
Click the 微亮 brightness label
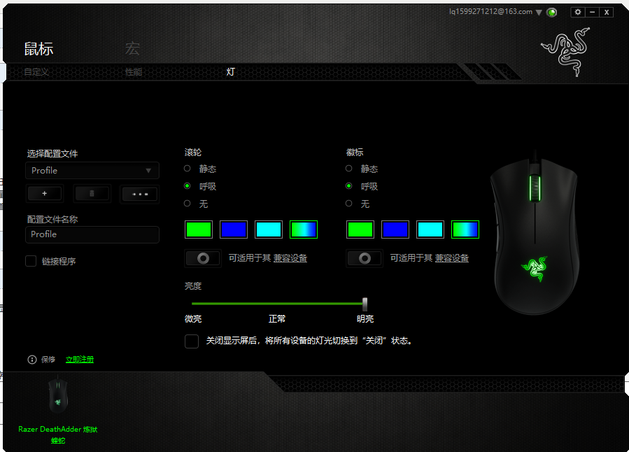click(193, 319)
